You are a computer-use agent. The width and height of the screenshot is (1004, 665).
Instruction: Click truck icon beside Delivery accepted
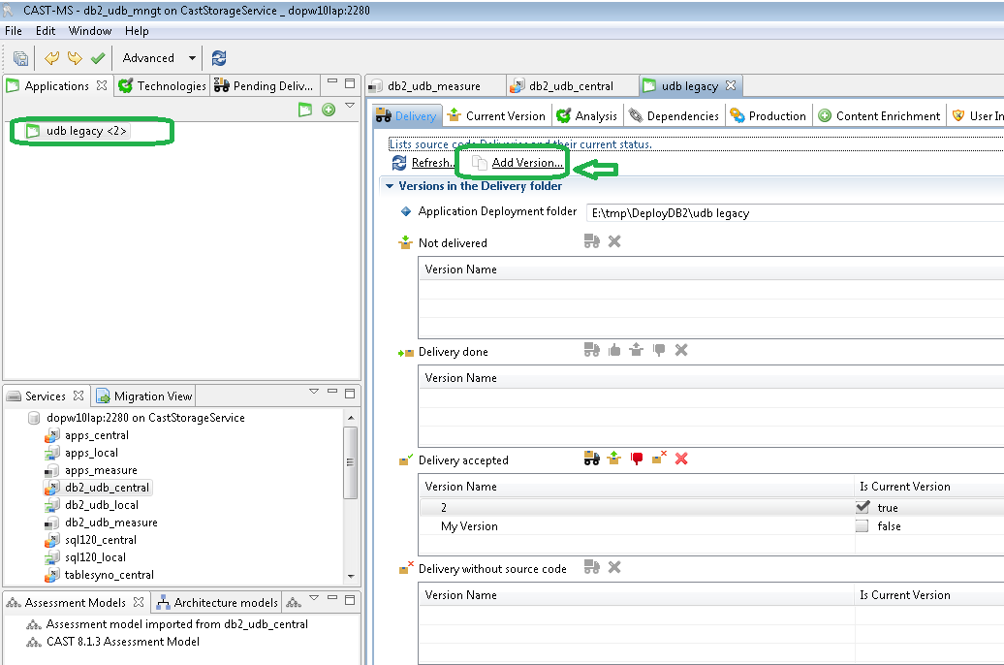(591, 459)
